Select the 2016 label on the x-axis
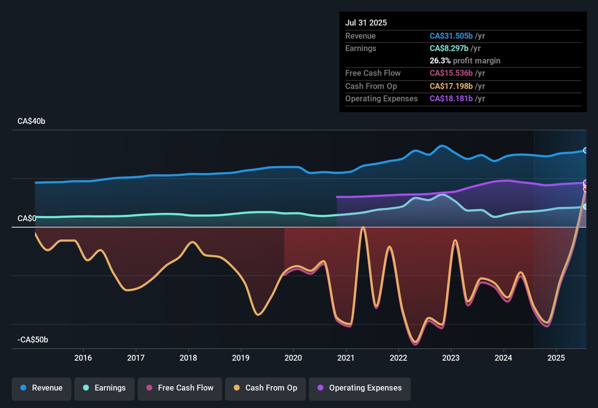 [x=83, y=358]
